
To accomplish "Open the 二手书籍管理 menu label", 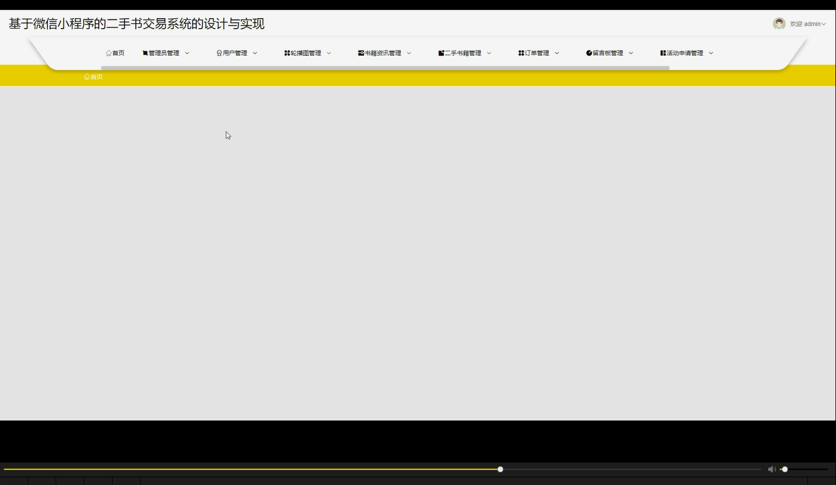I will (x=463, y=53).
